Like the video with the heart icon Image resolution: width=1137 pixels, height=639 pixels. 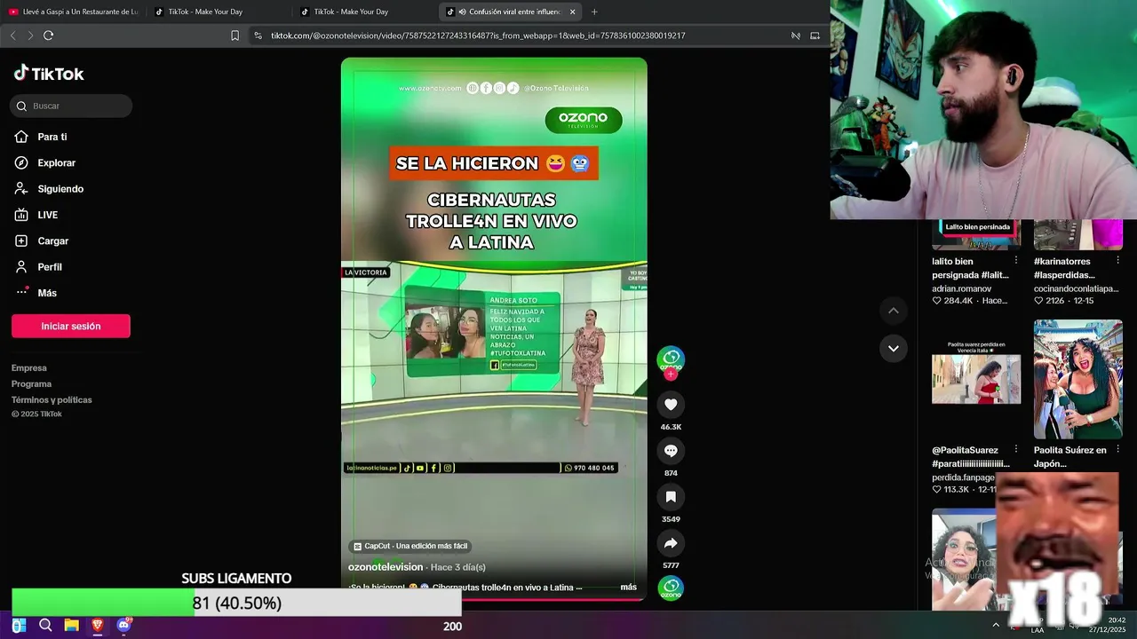click(671, 405)
